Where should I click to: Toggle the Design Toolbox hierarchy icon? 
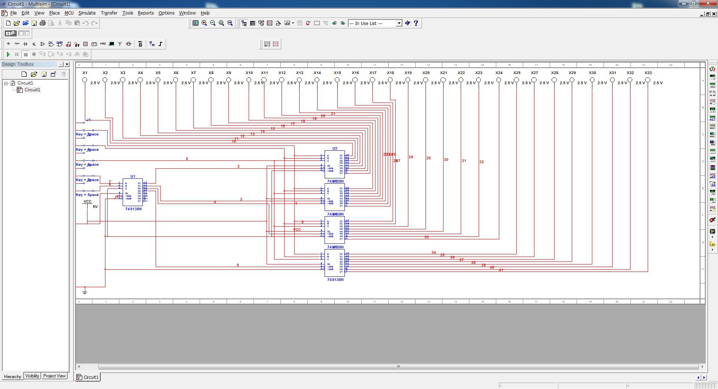pos(244,23)
